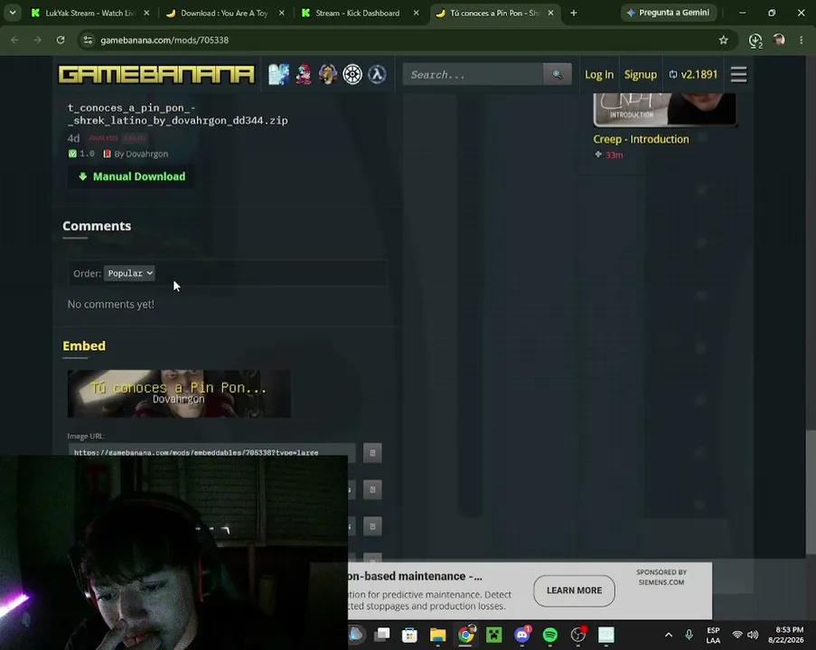
Task: Focus the GameBanana Search field
Action: point(473,74)
